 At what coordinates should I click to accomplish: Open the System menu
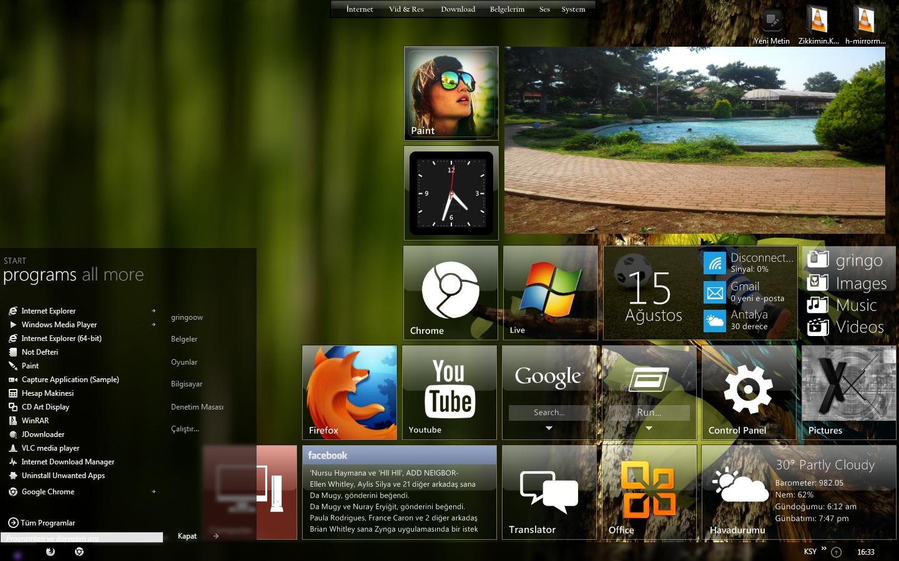pyautogui.click(x=573, y=9)
